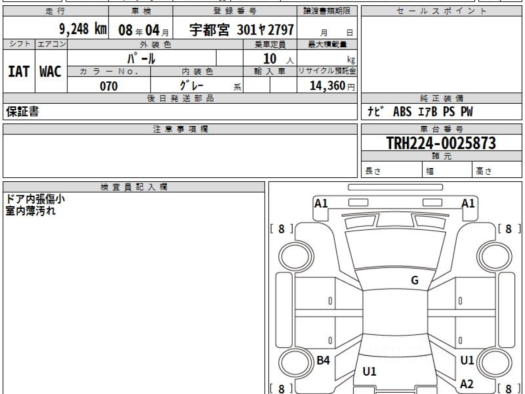Screen dimensions: 525x394
Task: Click the chassis number TRH224-0025873
Action: click(441, 143)
